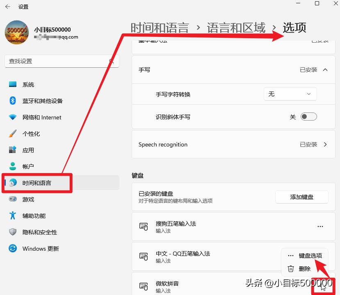This screenshot has width=340, height=295.
Task: Open the 帐户 settings page
Action: coord(29,166)
